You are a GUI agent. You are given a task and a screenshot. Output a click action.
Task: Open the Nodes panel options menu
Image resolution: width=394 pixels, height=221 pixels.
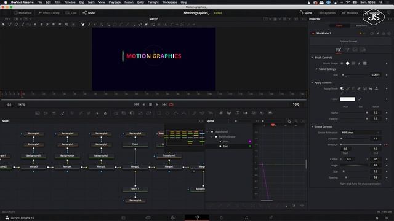coord(201,121)
